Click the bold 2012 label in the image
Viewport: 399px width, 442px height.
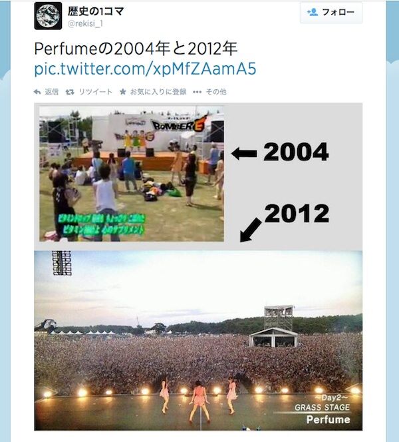pyautogui.click(x=297, y=213)
